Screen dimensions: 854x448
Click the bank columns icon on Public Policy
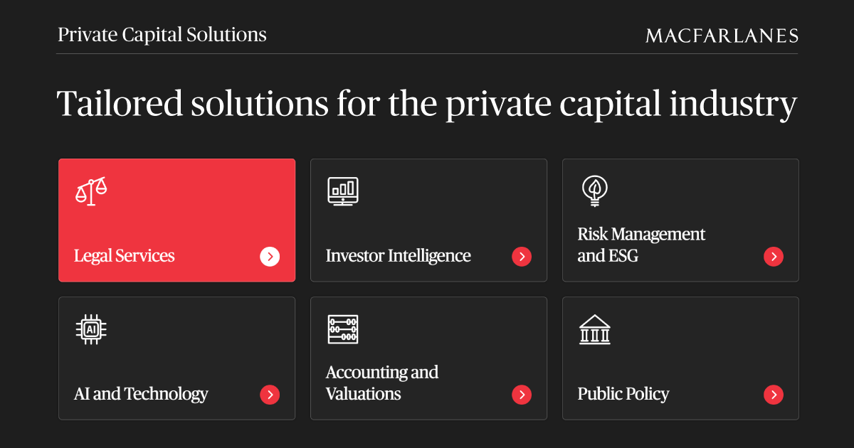pos(594,329)
